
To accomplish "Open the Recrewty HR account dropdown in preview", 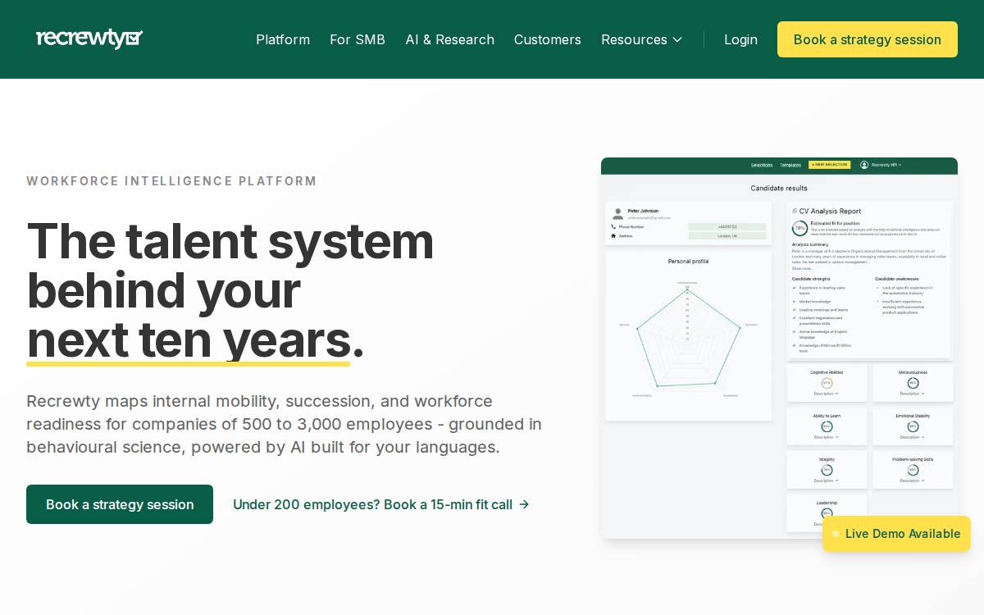I will [x=886, y=165].
